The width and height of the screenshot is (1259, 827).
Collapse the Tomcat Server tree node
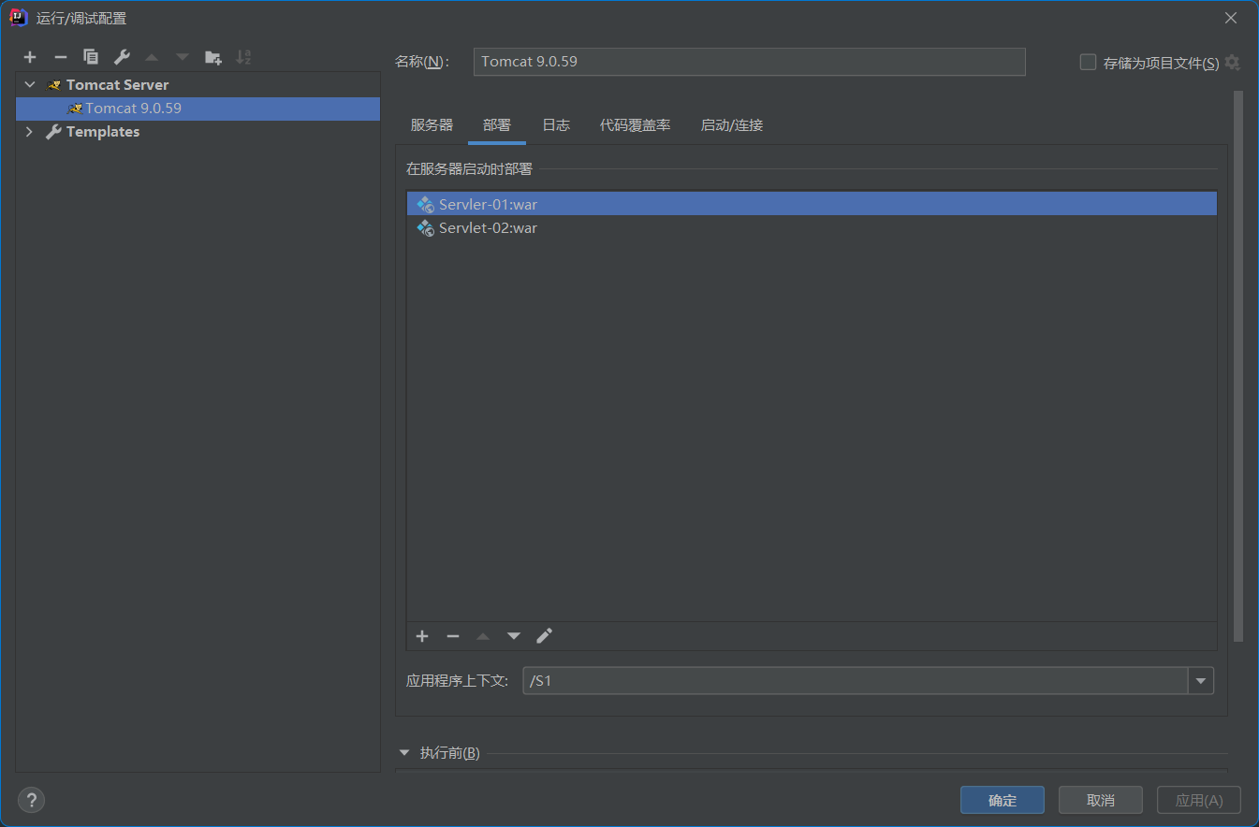pyautogui.click(x=30, y=85)
